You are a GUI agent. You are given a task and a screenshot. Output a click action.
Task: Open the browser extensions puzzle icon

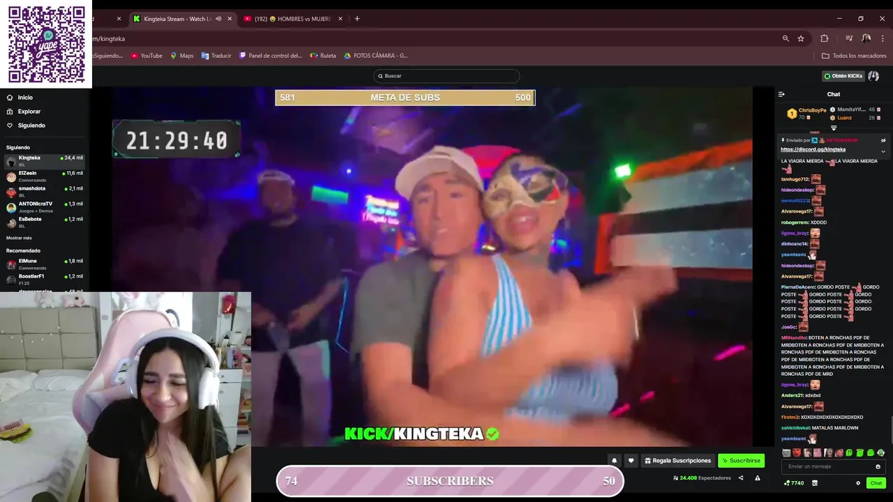click(824, 38)
